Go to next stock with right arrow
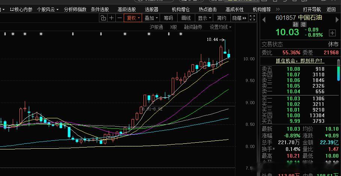Viewport: 341px width, 176px height. 338,20
